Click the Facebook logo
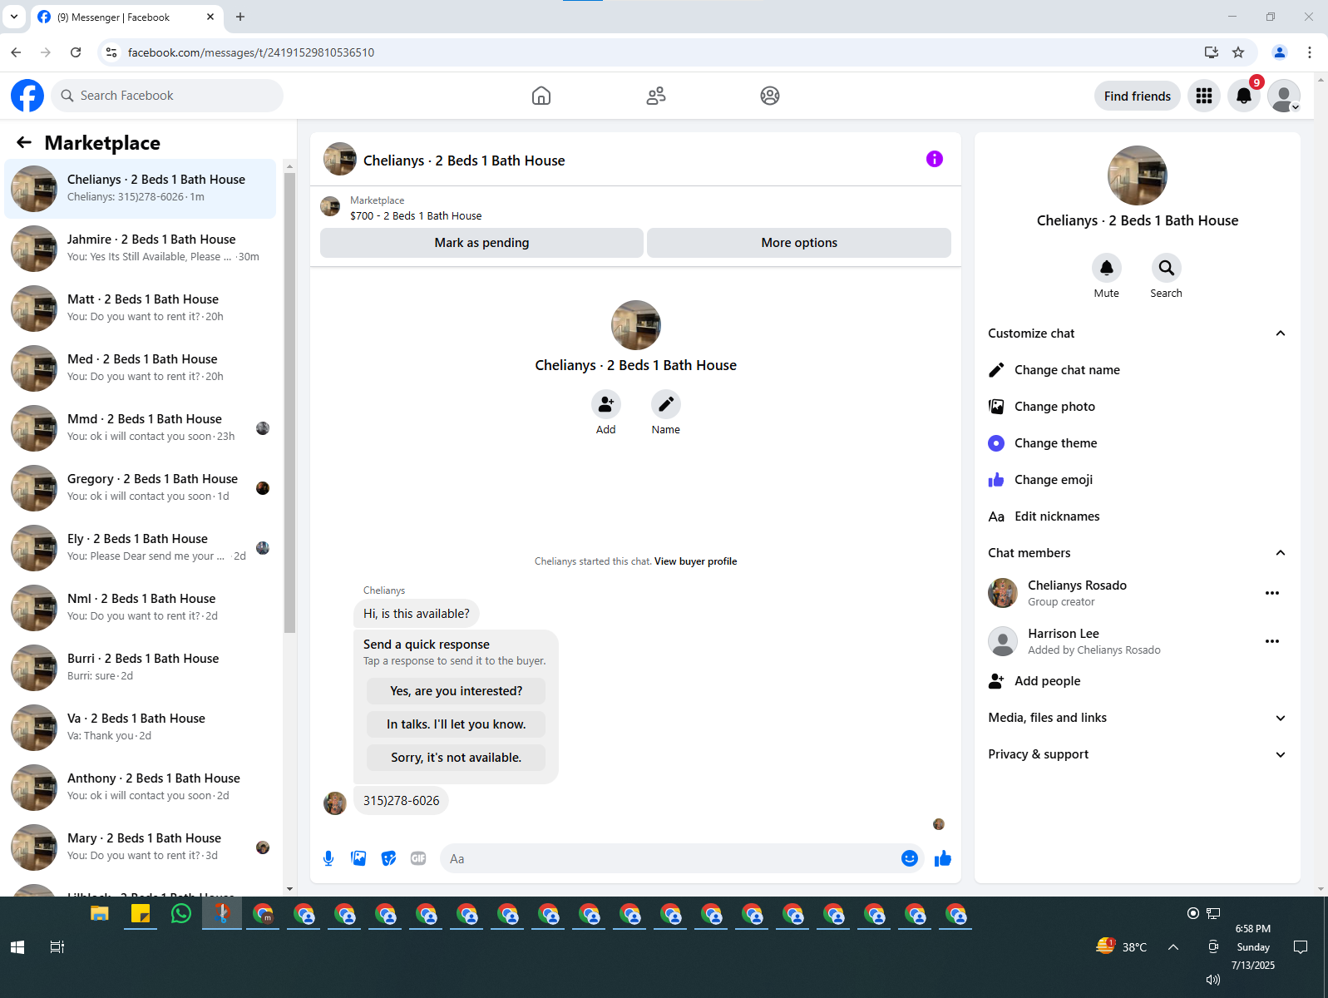Viewport: 1328px width, 998px height. (27, 96)
